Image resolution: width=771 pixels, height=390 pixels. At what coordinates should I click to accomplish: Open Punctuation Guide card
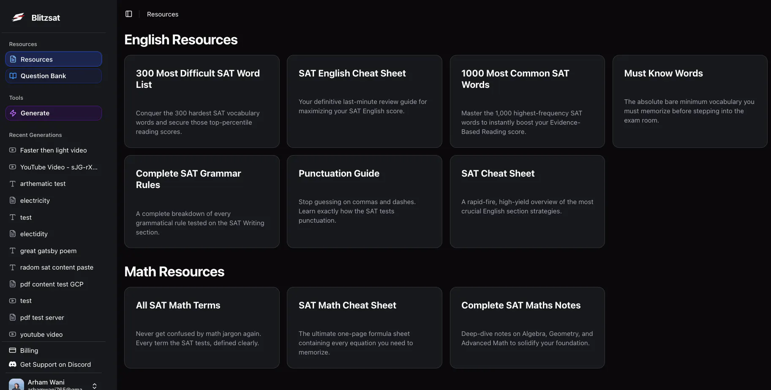coord(365,202)
